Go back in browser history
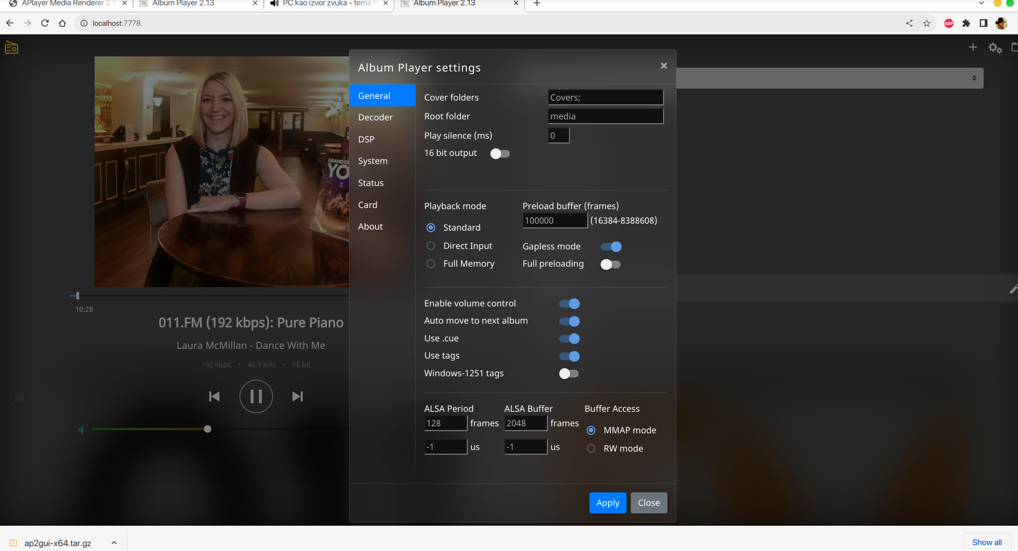This screenshot has width=1018, height=551. tap(10, 23)
